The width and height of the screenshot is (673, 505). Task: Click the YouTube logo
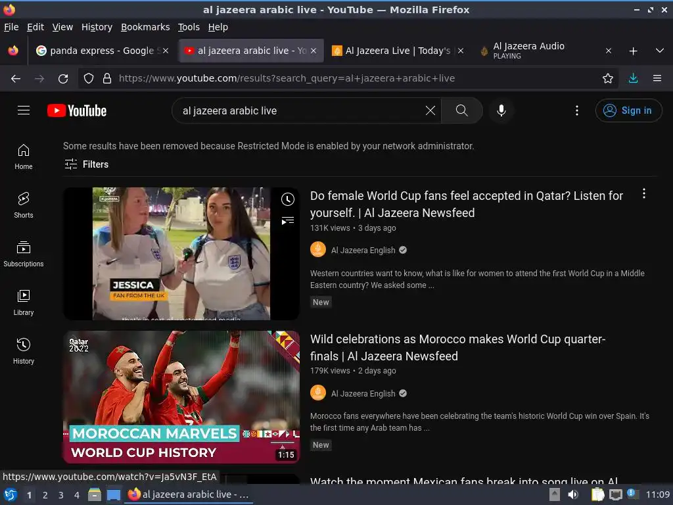click(77, 110)
